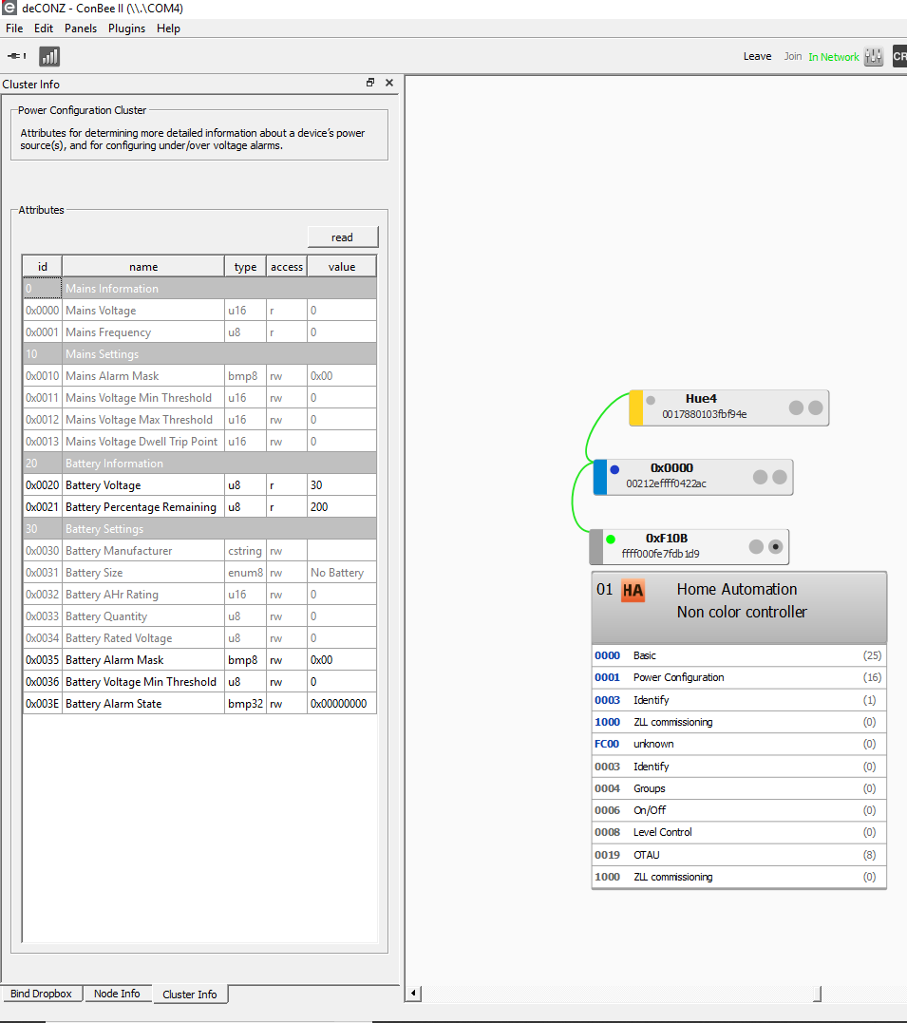Toggle the green status dot on 0xF10B node
This screenshot has width=907, height=1023.
point(610,539)
